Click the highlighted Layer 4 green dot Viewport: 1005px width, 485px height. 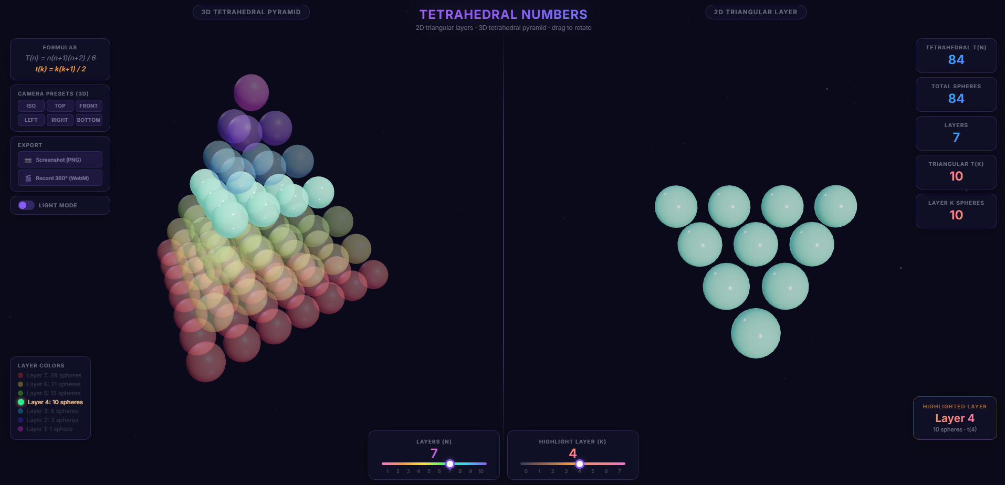point(21,402)
